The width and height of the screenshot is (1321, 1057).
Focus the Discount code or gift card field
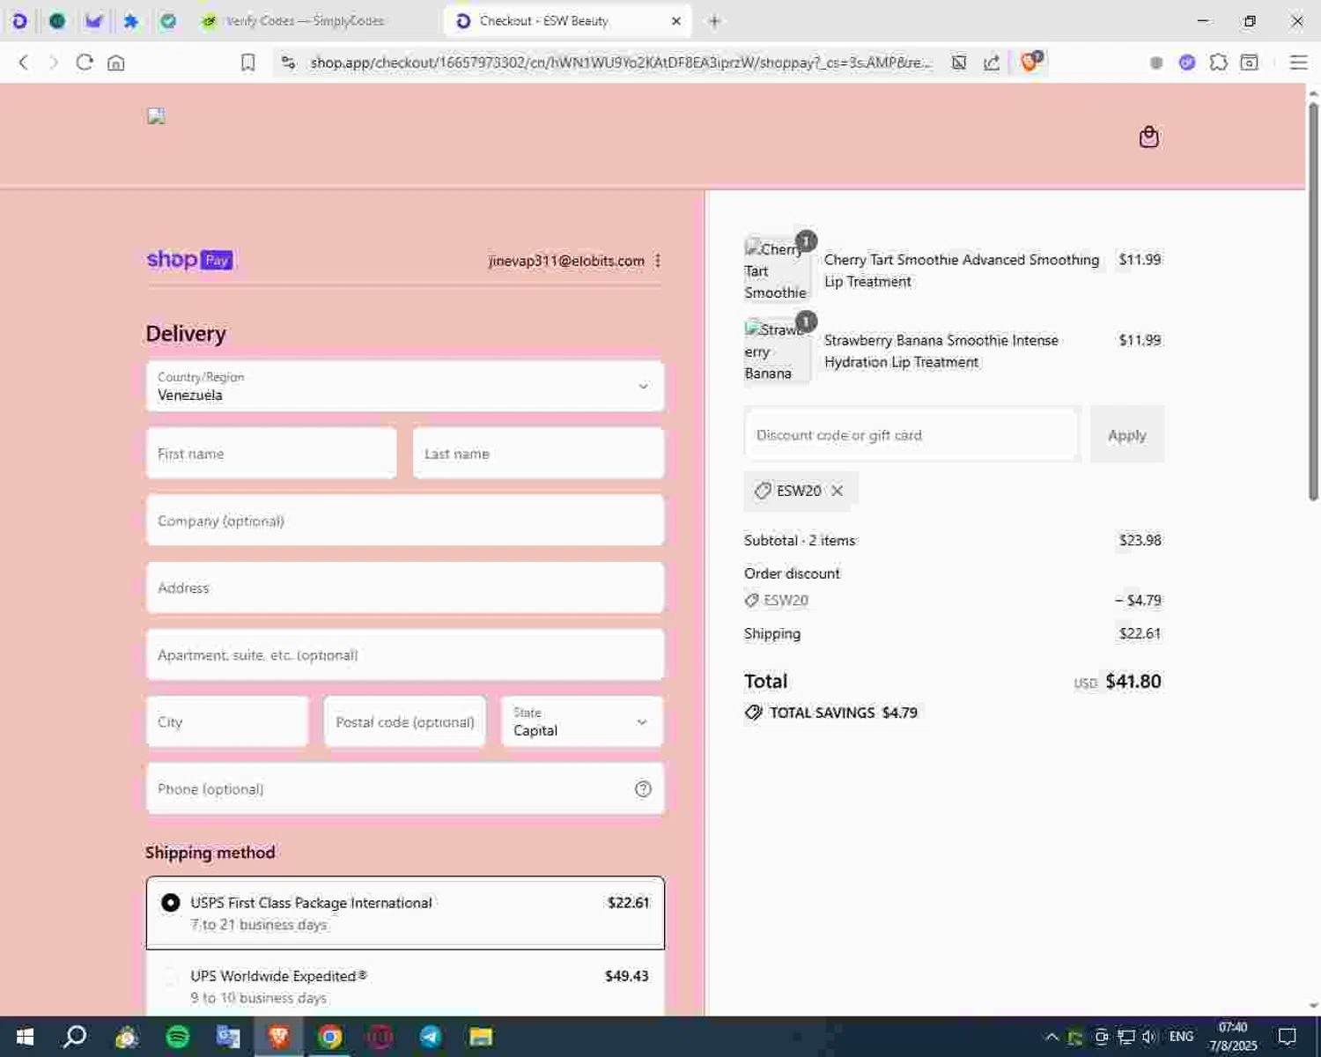[911, 434]
